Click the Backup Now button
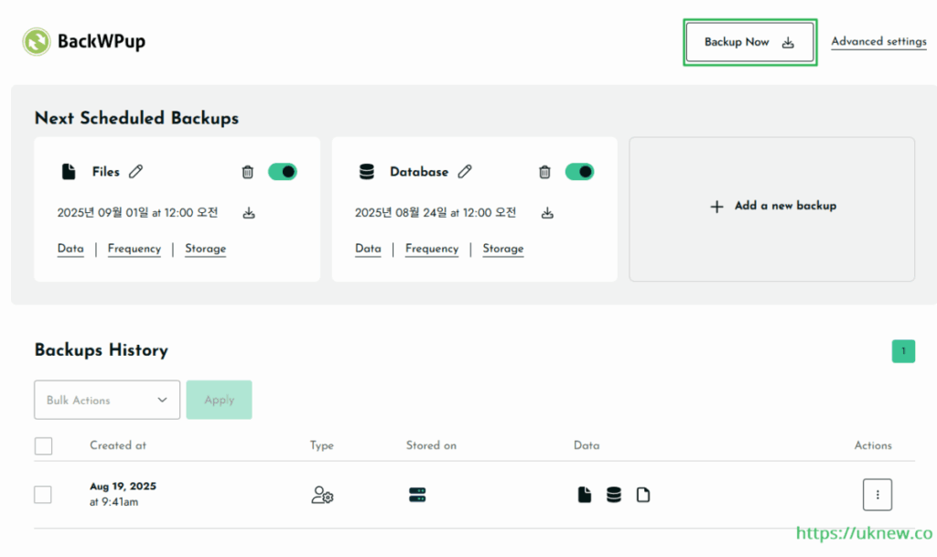Viewport: 937px width, 557px height. click(749, 42)
